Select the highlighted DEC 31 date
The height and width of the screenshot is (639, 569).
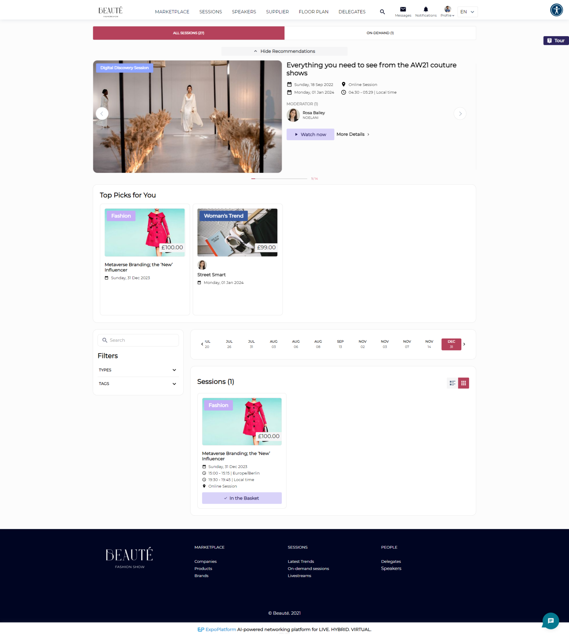tap(451, 344)
